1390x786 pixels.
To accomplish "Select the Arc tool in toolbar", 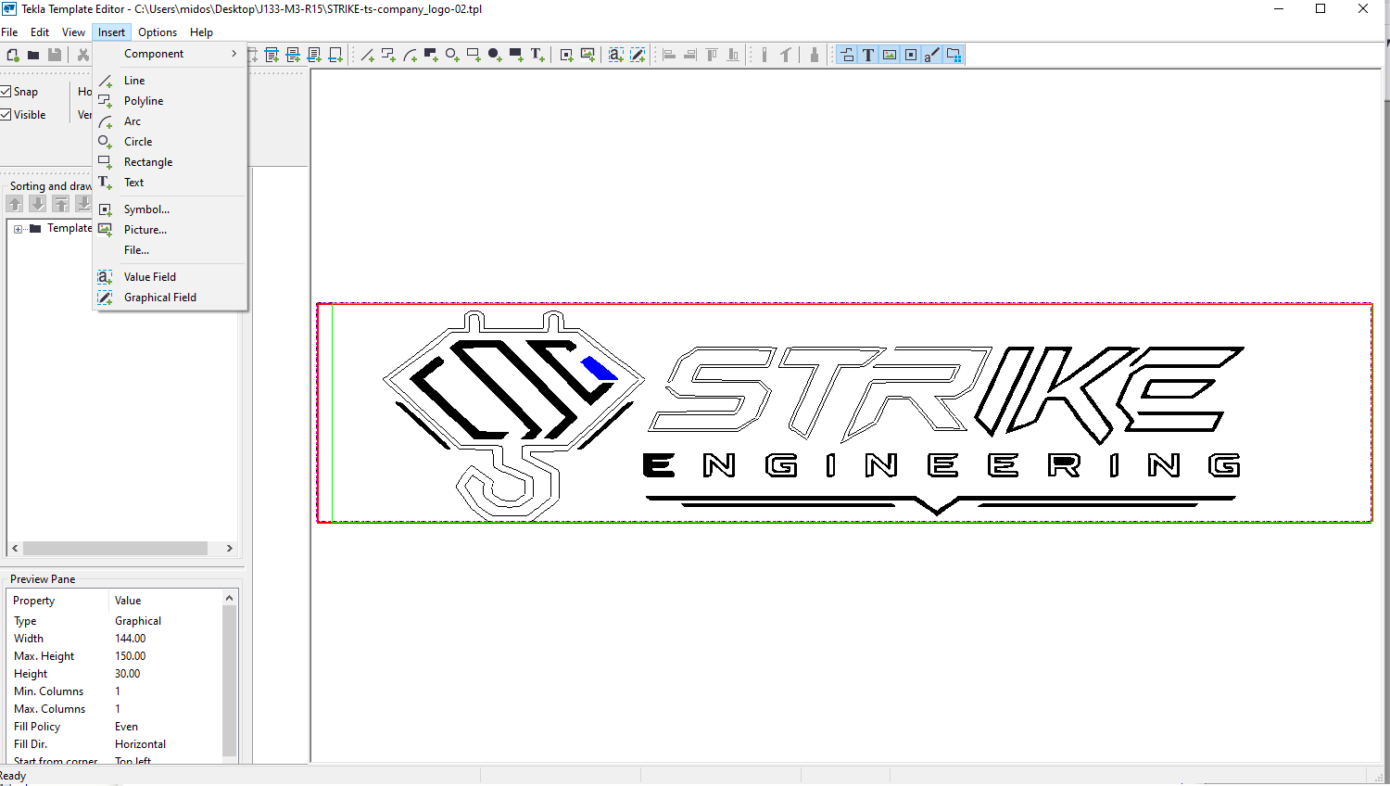I will [410, 55].
